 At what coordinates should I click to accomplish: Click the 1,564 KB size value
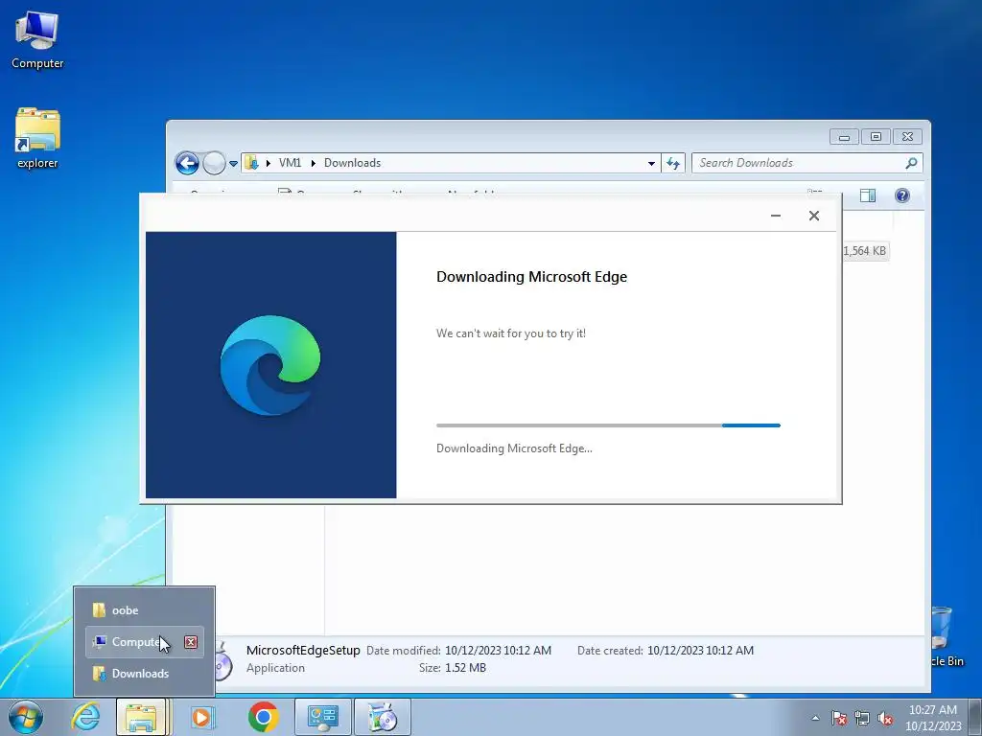coord(864,251)
